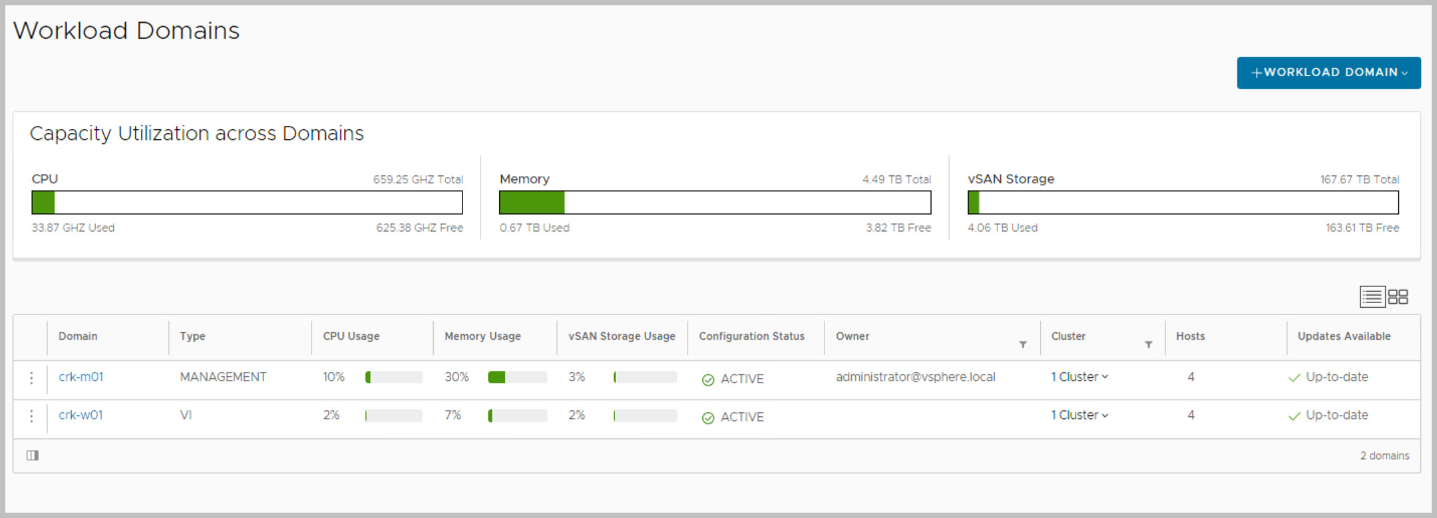
Task: Click ACTIVE status icon for crk-w01
Action: [708, 418]
